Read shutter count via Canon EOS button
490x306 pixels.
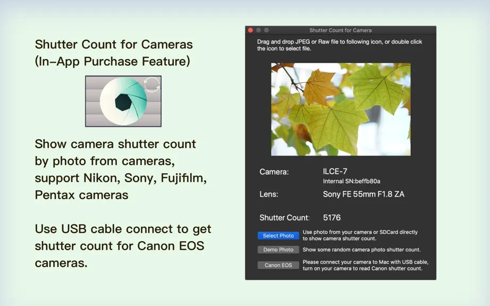point(278,265)
